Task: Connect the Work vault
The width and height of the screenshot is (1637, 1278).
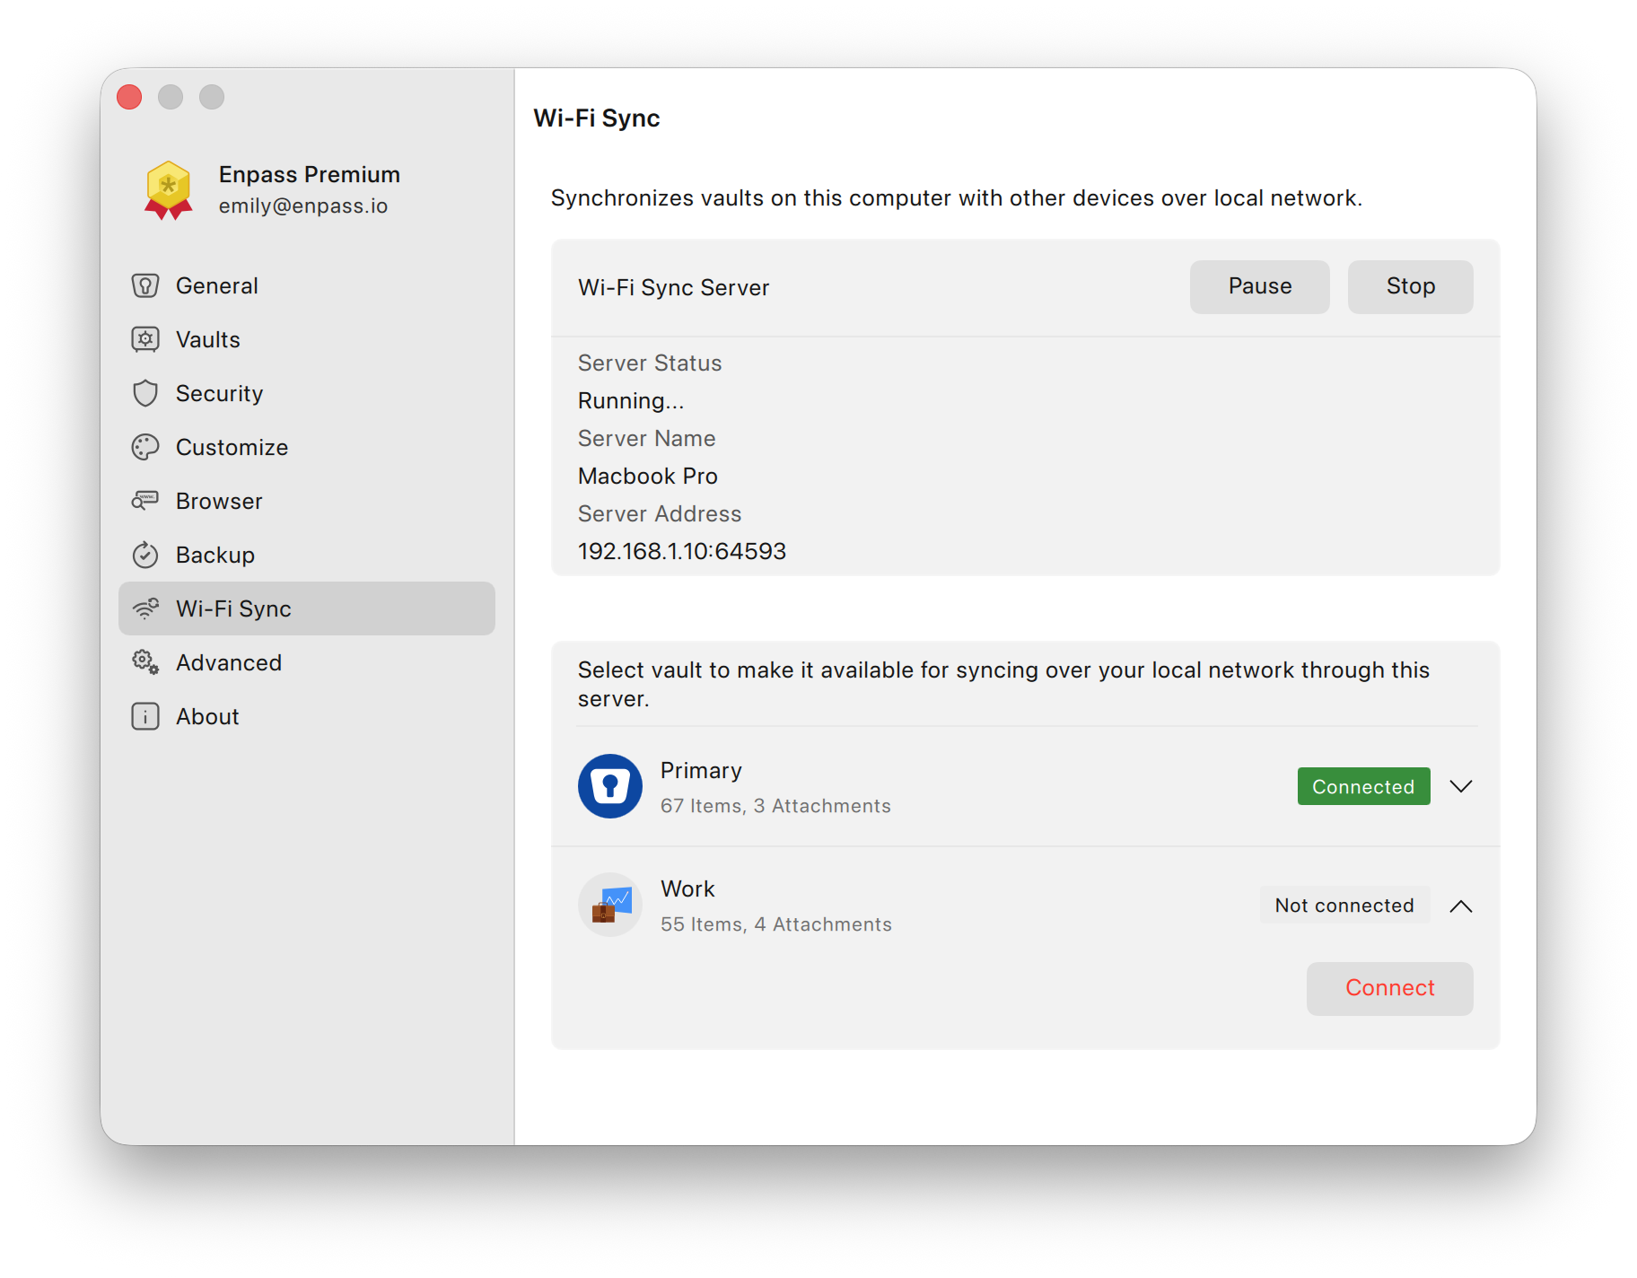Action: click(1390, 989)
